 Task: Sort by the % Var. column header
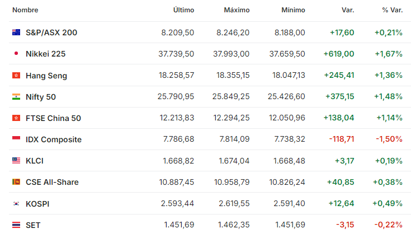(x=392, y=10)
